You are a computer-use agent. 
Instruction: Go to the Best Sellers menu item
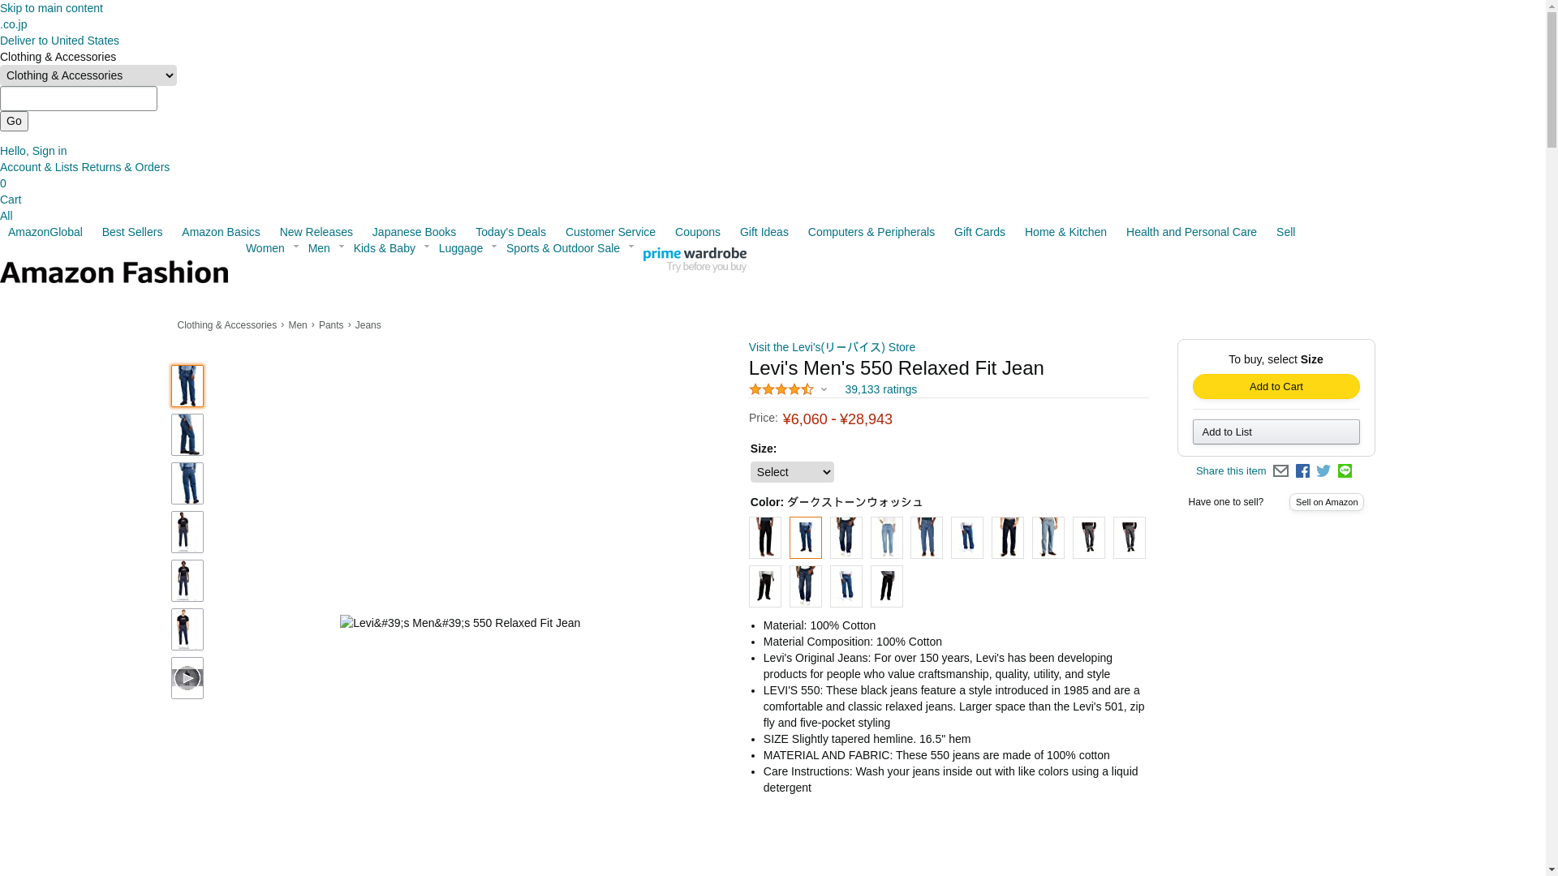[x=132, y=232]
